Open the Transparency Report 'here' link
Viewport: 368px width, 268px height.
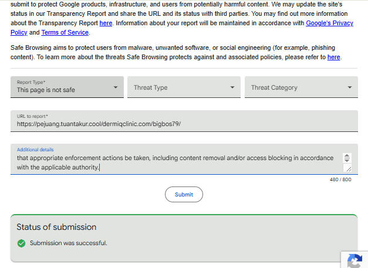[106, 23]
